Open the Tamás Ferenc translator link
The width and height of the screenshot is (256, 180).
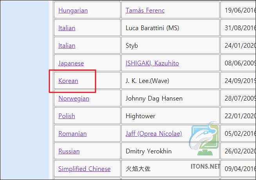click(145, 11)
